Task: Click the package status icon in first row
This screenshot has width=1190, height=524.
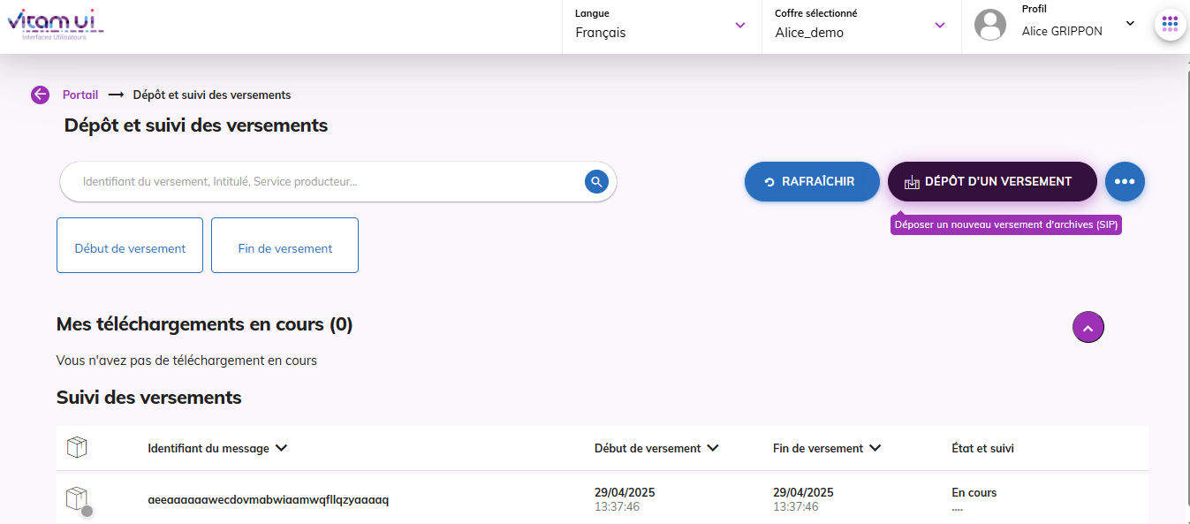Action: pyautogui.click(x=78, y=500)
